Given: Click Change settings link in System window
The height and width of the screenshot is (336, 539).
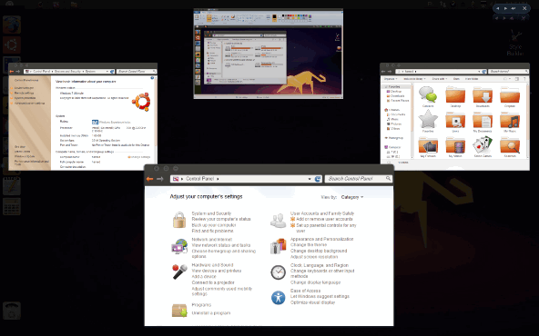Looking at the screenshot, I should pyautogui.click(x=139, y=157).
